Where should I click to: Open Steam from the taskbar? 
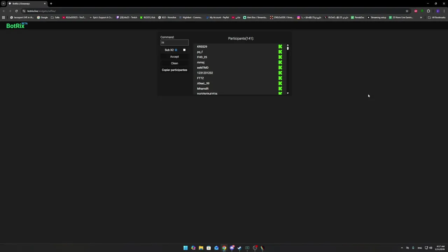click(x=239, y=248)
